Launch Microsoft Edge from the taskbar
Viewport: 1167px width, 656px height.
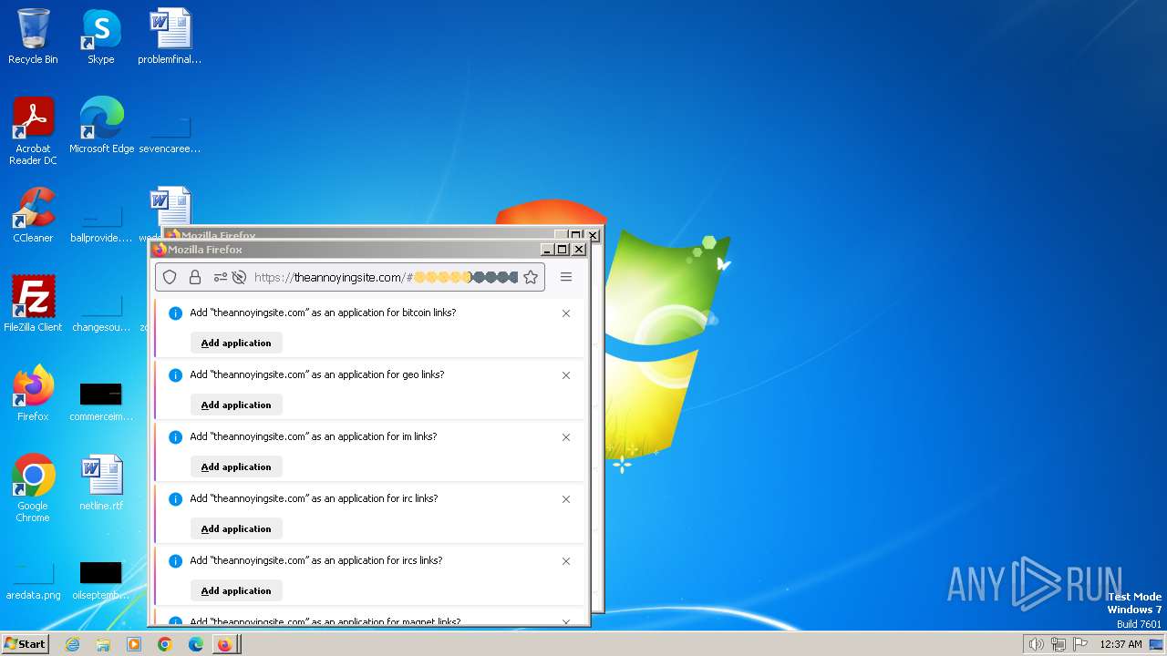click(196, 644)
